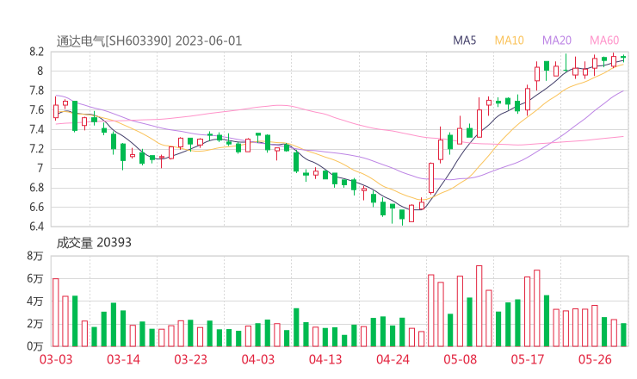Click the 05-08 date label
The height and width of the screenshot is (379, 637).
pyautogui.click(x=461, y=359)
